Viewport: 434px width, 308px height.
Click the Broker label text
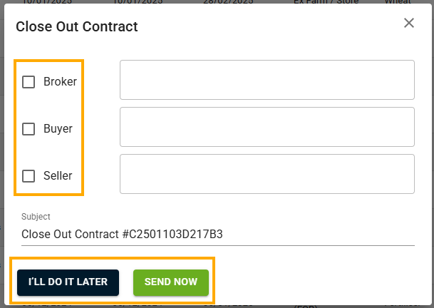60,82
